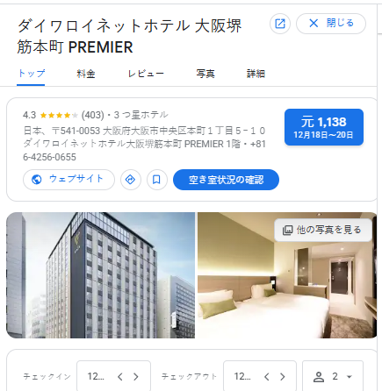This screenshot has width=382, height=391.
Task: Advance check-in date with right arrow
Action: pyautogui.click(x=135, y=377)
